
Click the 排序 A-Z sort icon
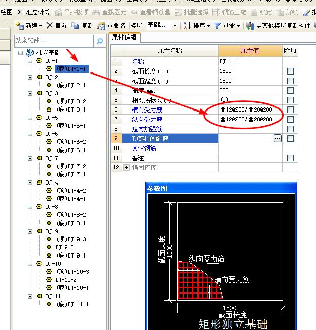tap(187, 26)
